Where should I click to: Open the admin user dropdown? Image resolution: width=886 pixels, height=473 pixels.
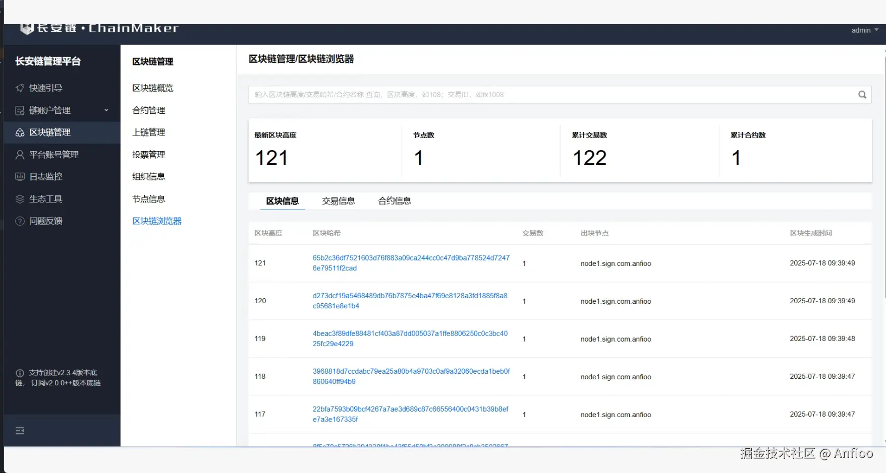click(x=865, y=30)
